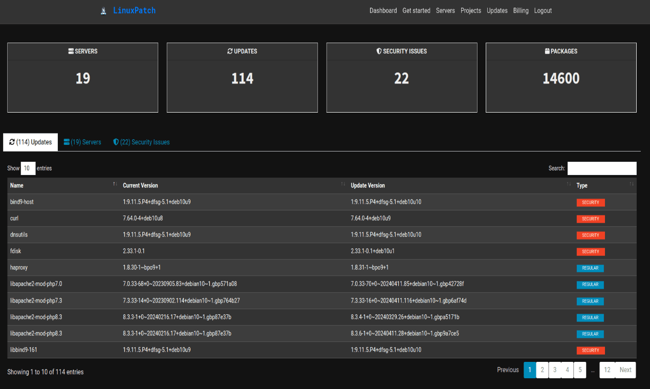Click the Updates summary card showing 114
The width and height of the screenshot is (650, 389).
pyautogui.click(x=242, y=77)
